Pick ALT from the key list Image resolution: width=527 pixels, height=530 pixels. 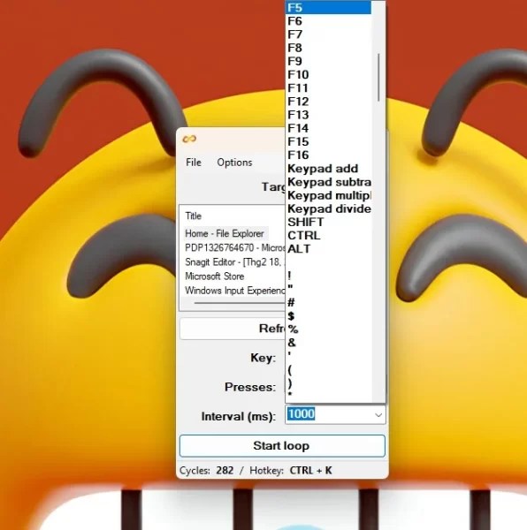click(x=328, y=249)
